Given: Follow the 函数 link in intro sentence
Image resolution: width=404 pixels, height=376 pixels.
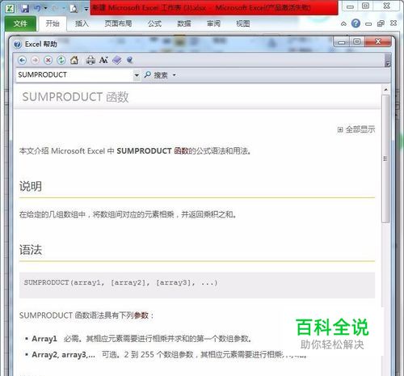Looking at the screenshot, I should point(181,151).
